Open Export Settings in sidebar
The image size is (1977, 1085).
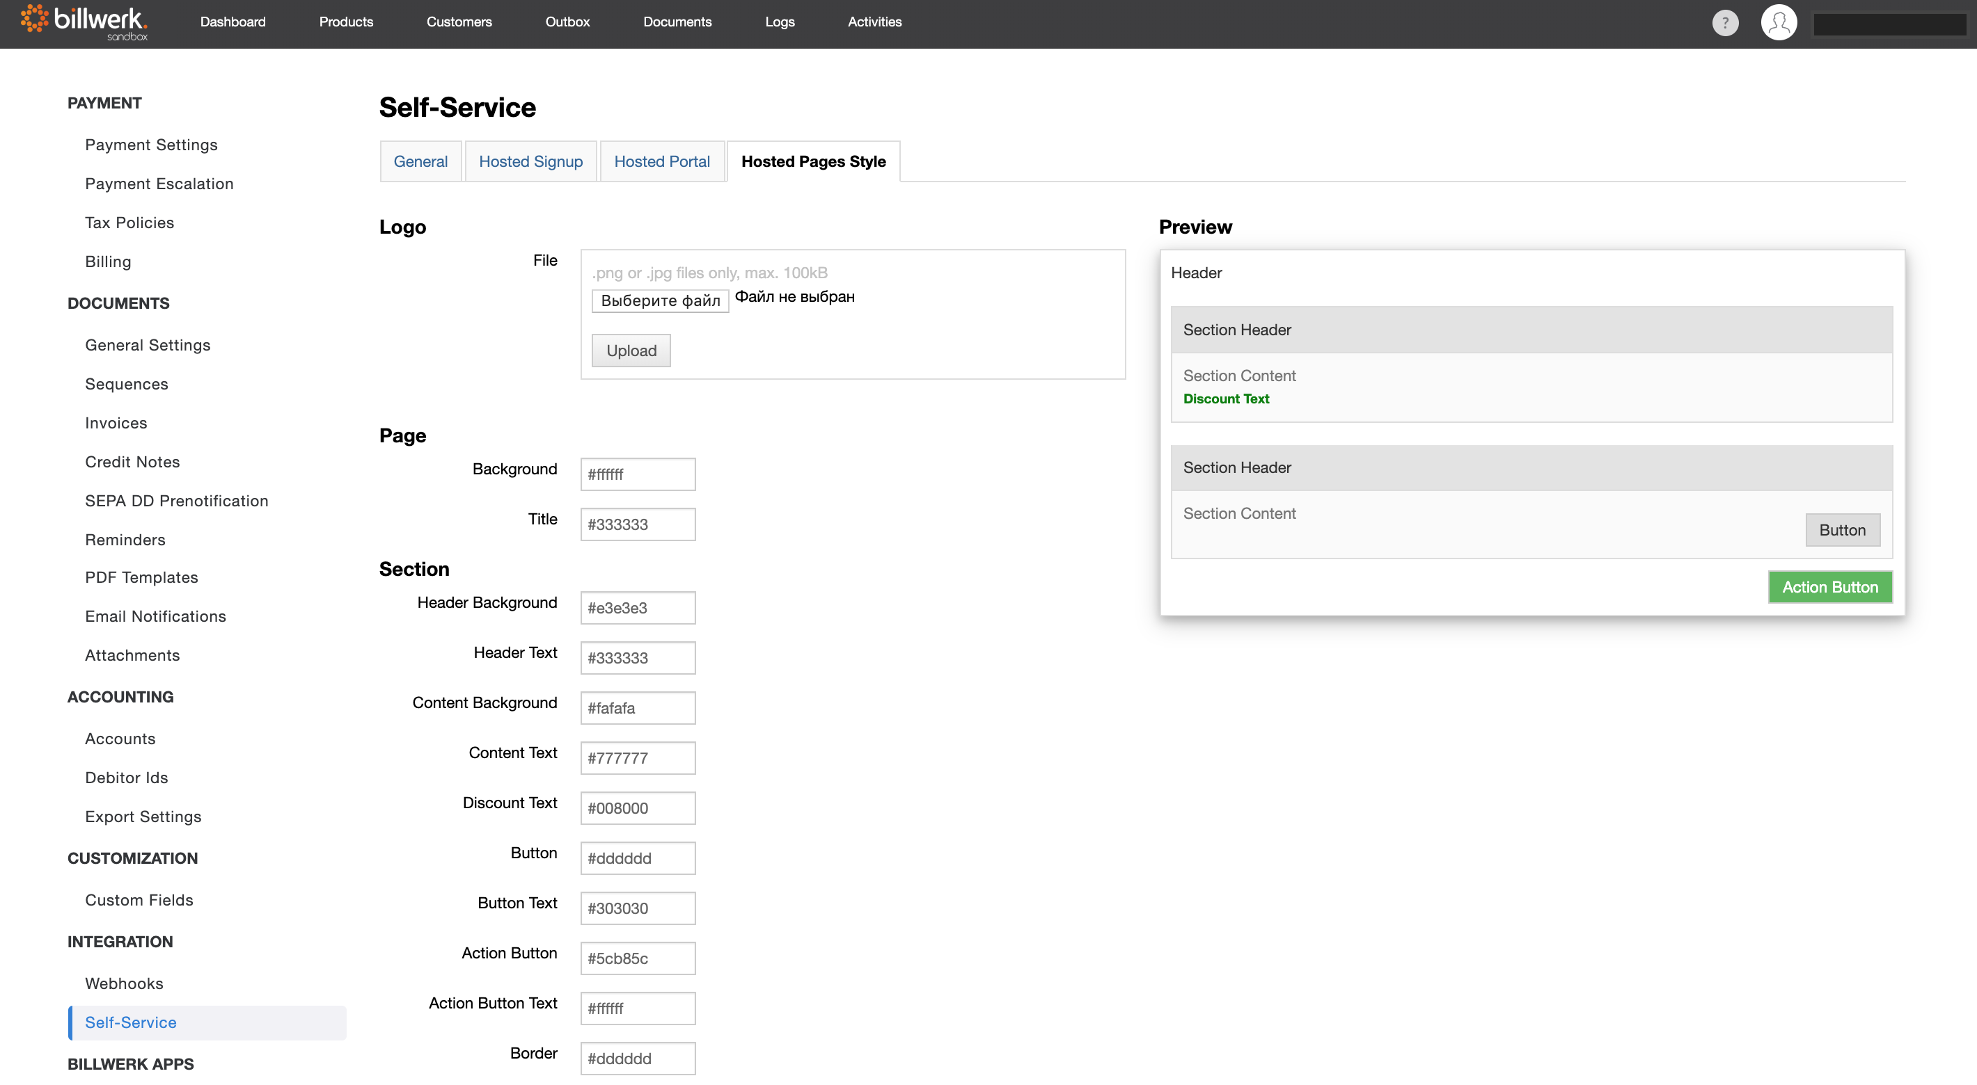click(143, 817)
